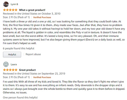
Task: Click "One person found this helpful" text
Action: [x=20, y=97]
